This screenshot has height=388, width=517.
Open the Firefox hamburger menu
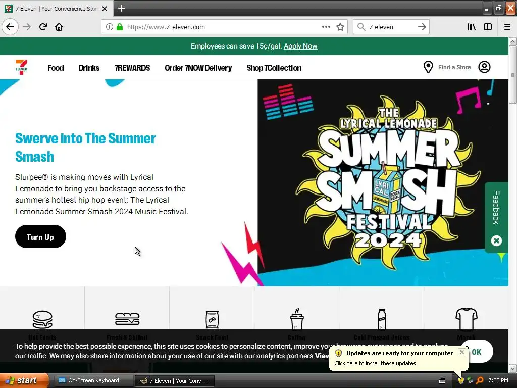click(x=507, y=27)
